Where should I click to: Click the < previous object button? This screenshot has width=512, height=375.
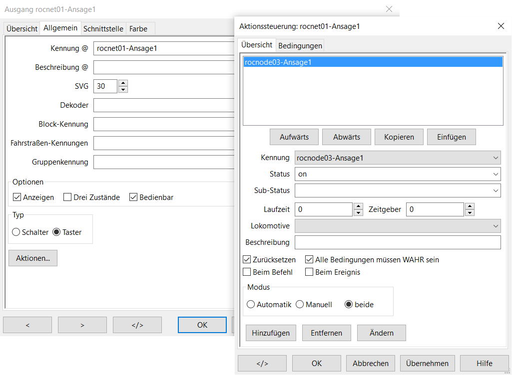(x=27, y=325)
